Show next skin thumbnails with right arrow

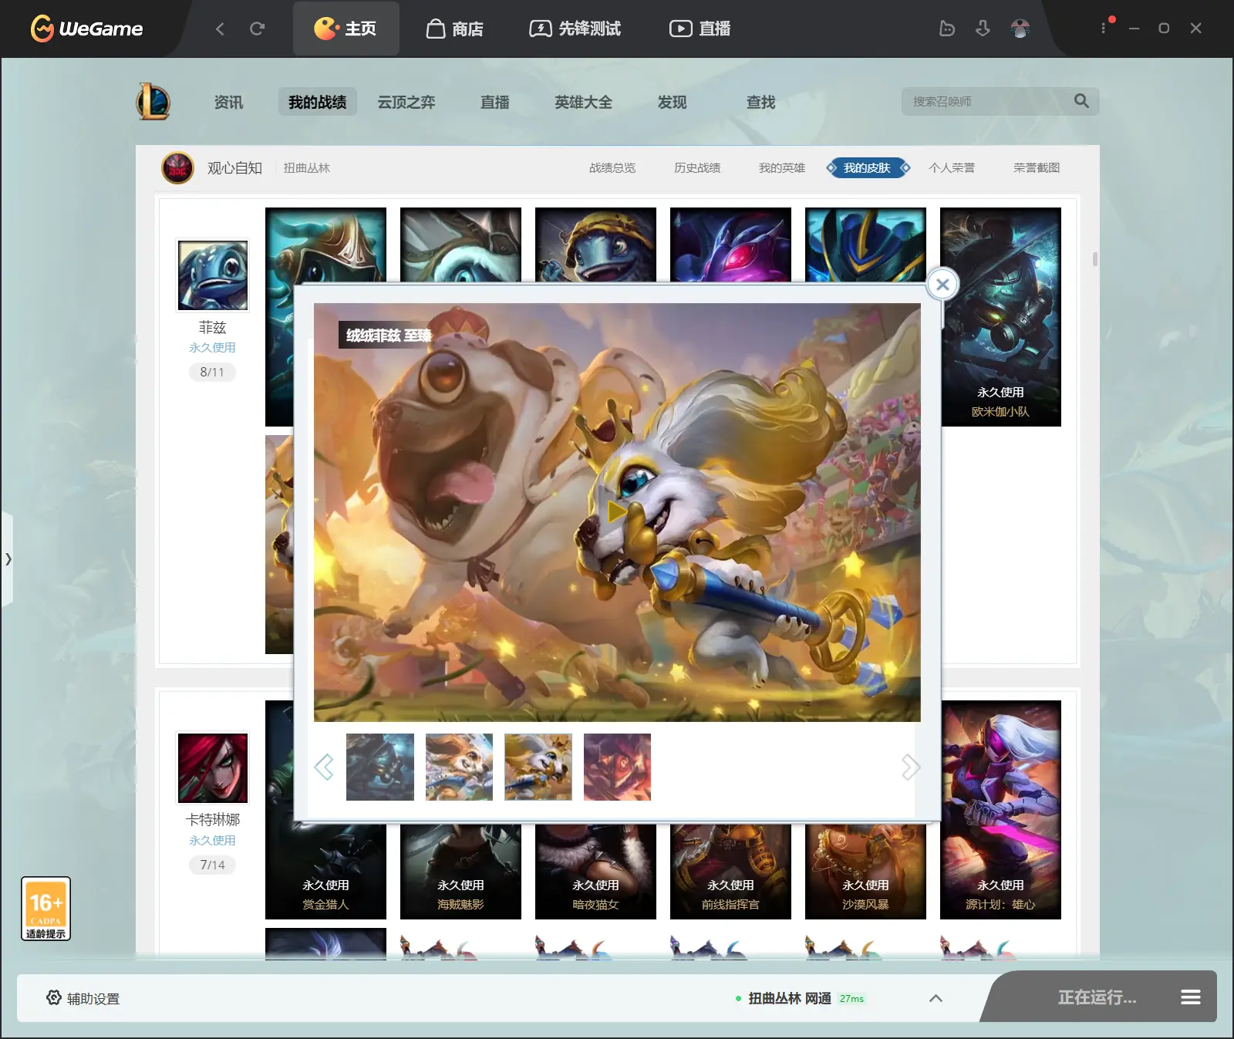[911, 767]
